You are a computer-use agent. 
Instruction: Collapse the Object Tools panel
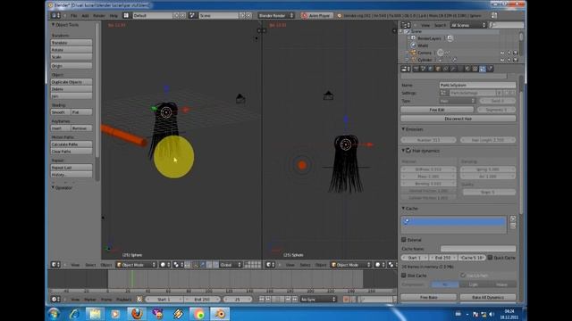click(53, 24)
